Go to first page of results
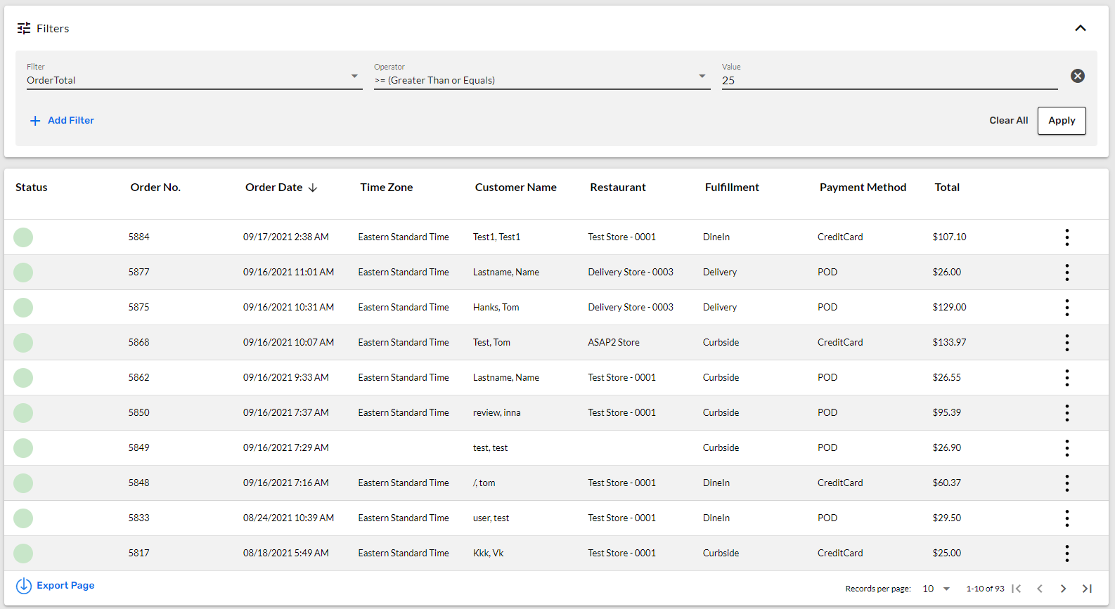1115x609 pixels. [1017, 589]
